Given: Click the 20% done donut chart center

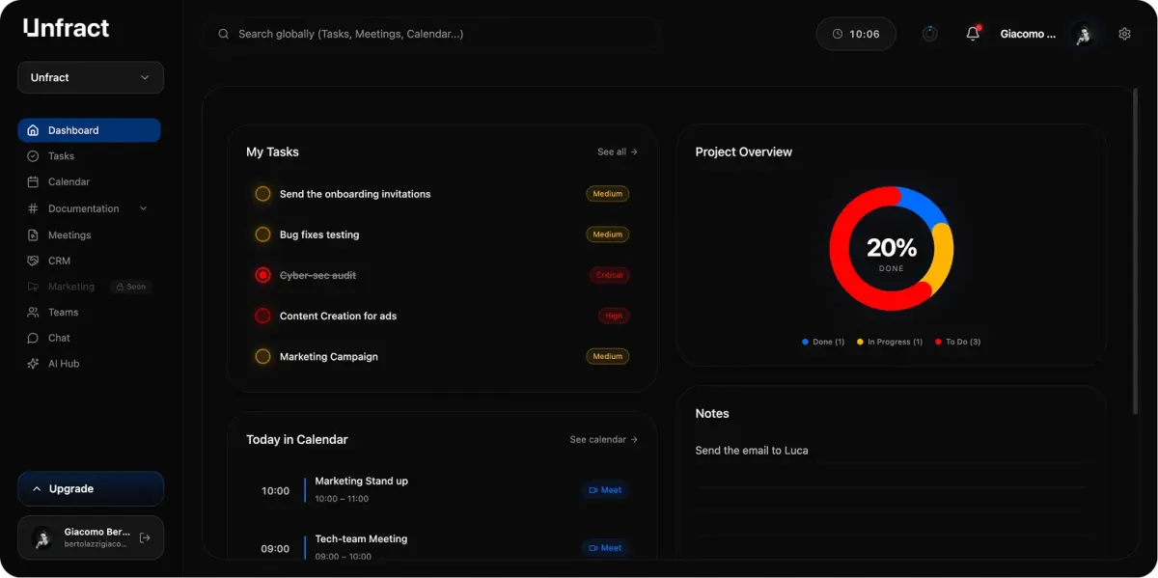Looking at the screenshot, I should (x=892, y=249).
